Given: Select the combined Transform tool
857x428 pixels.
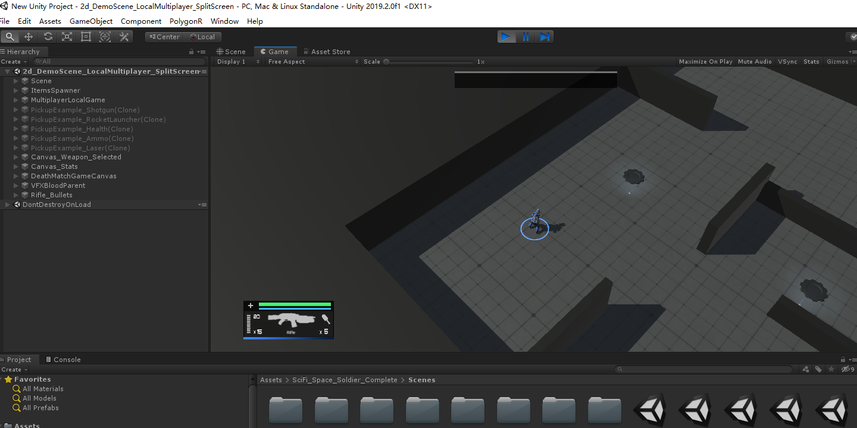Looking at the screenshot, I should pyautogui.click(x=105, y=37).
